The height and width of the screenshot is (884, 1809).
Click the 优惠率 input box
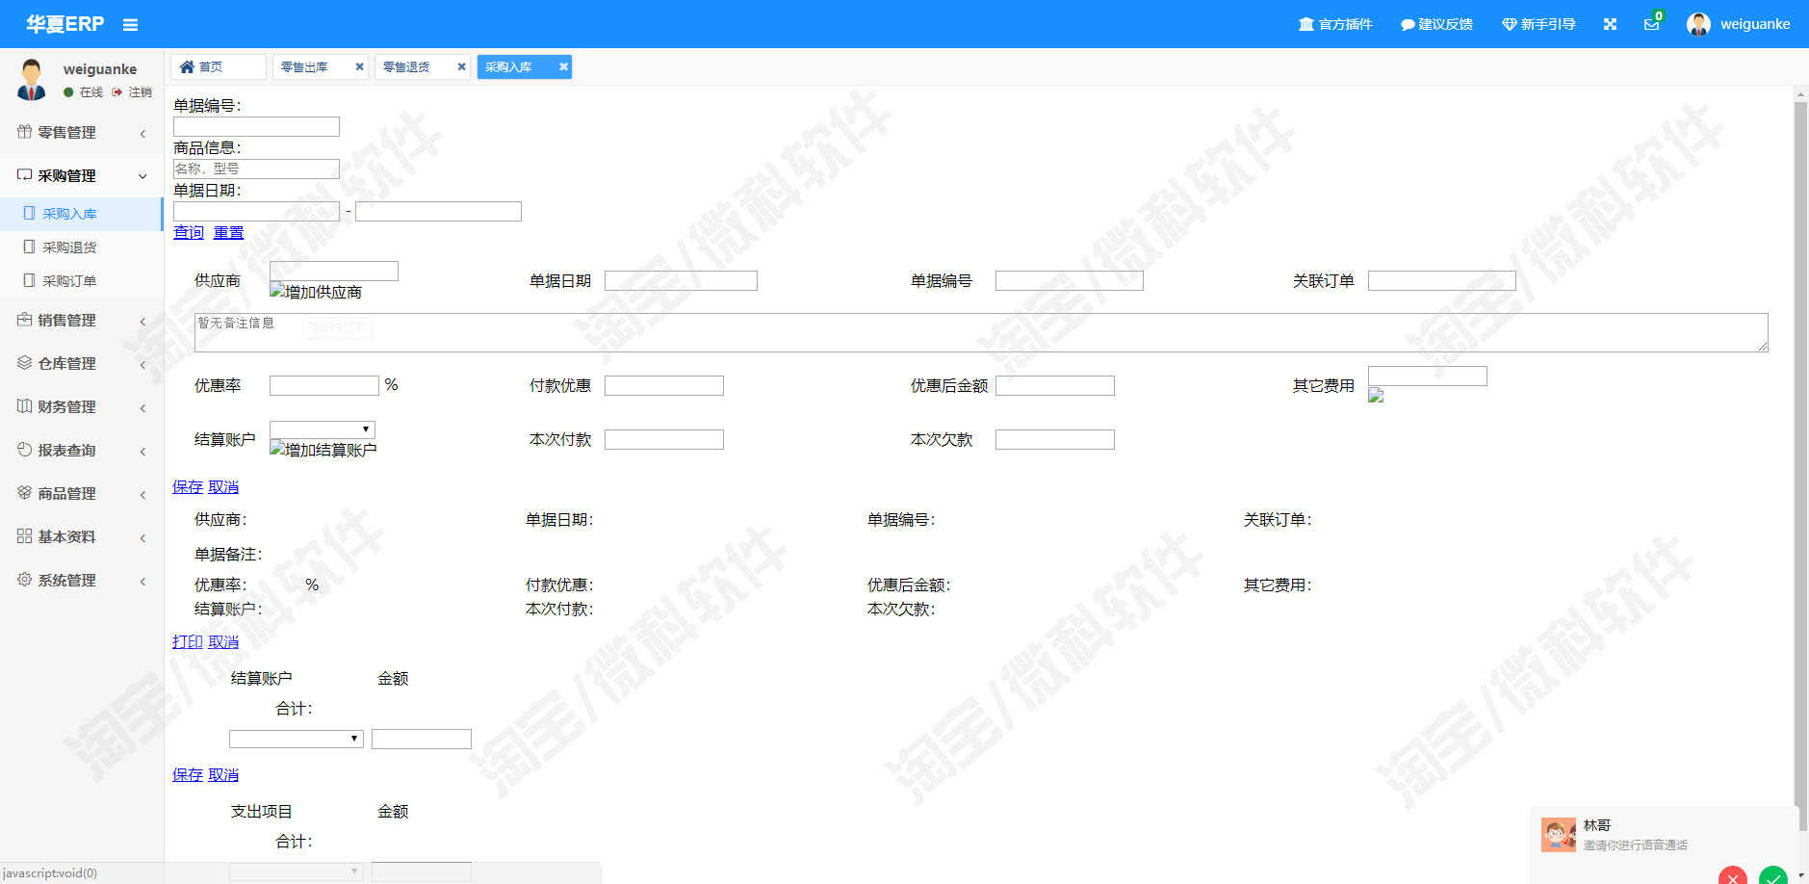click(x=324, y=385)
